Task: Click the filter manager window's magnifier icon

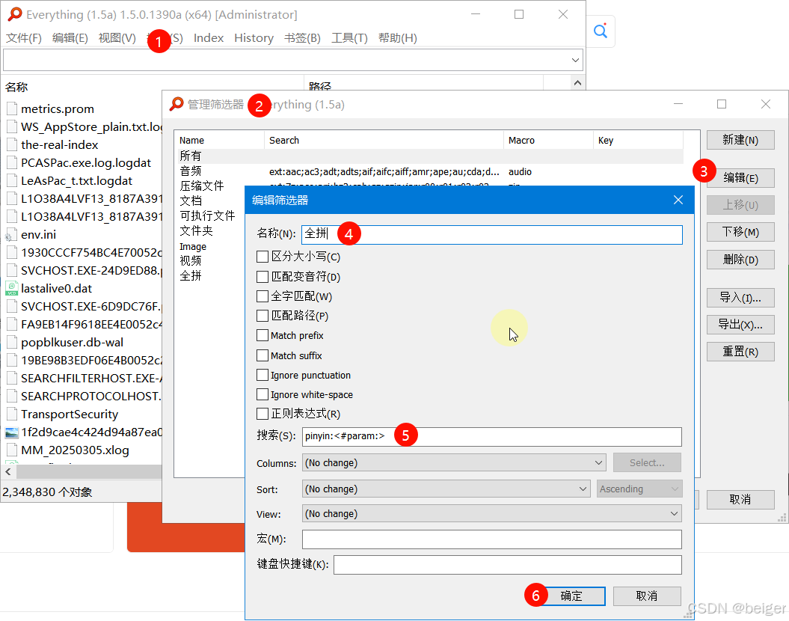Action: (176, 104)
